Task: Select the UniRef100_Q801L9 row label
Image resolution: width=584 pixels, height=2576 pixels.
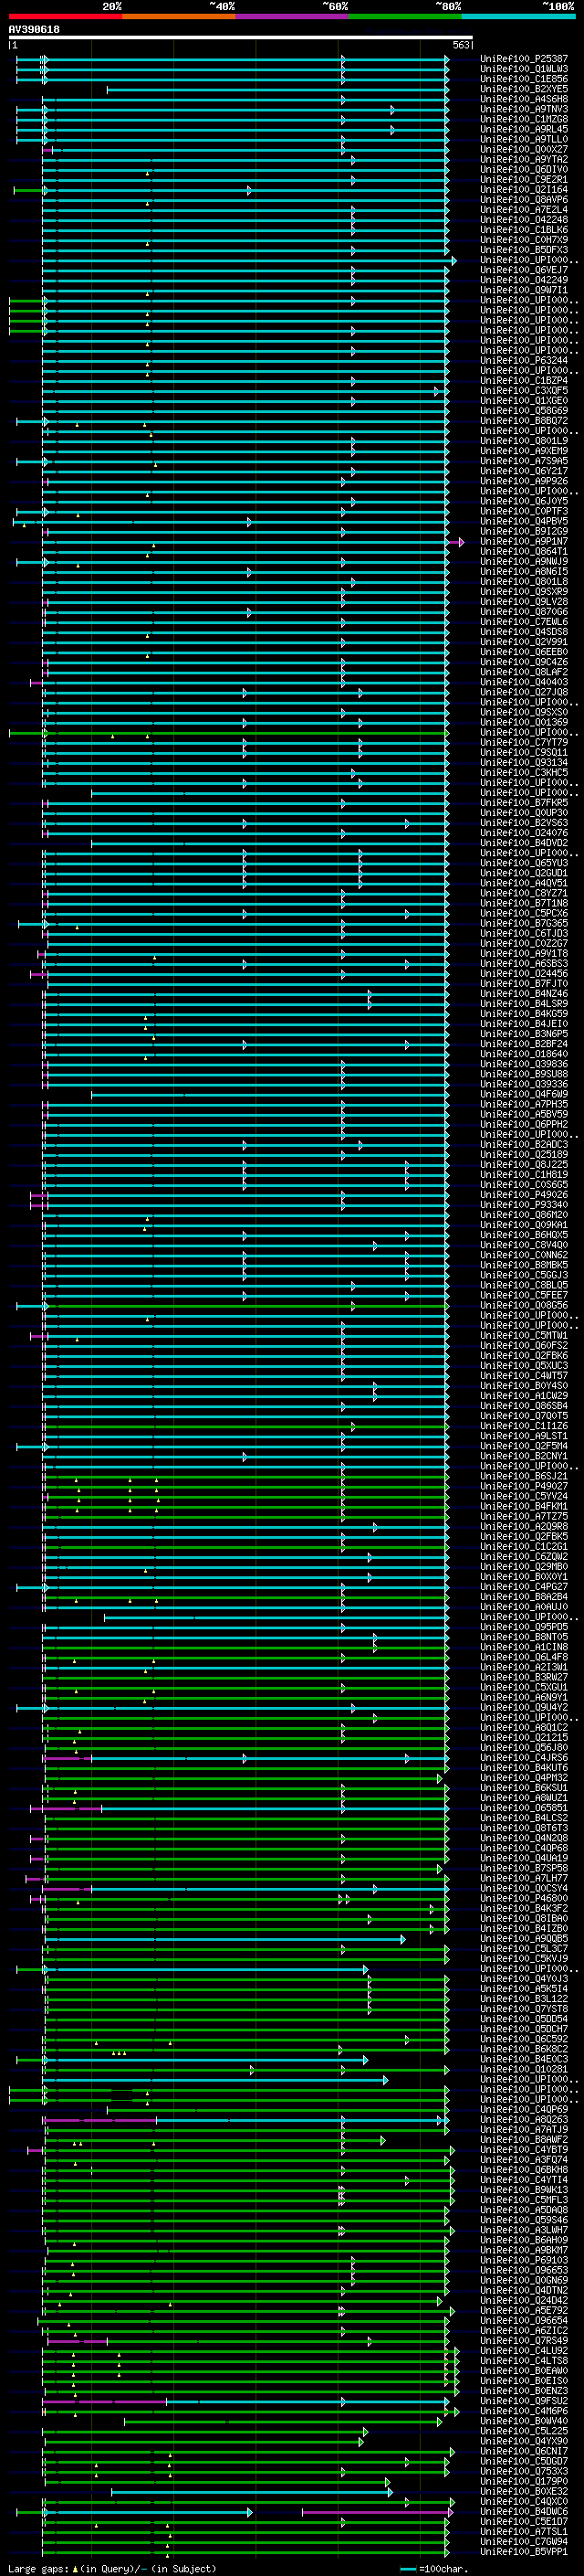Action: point(524,441)
